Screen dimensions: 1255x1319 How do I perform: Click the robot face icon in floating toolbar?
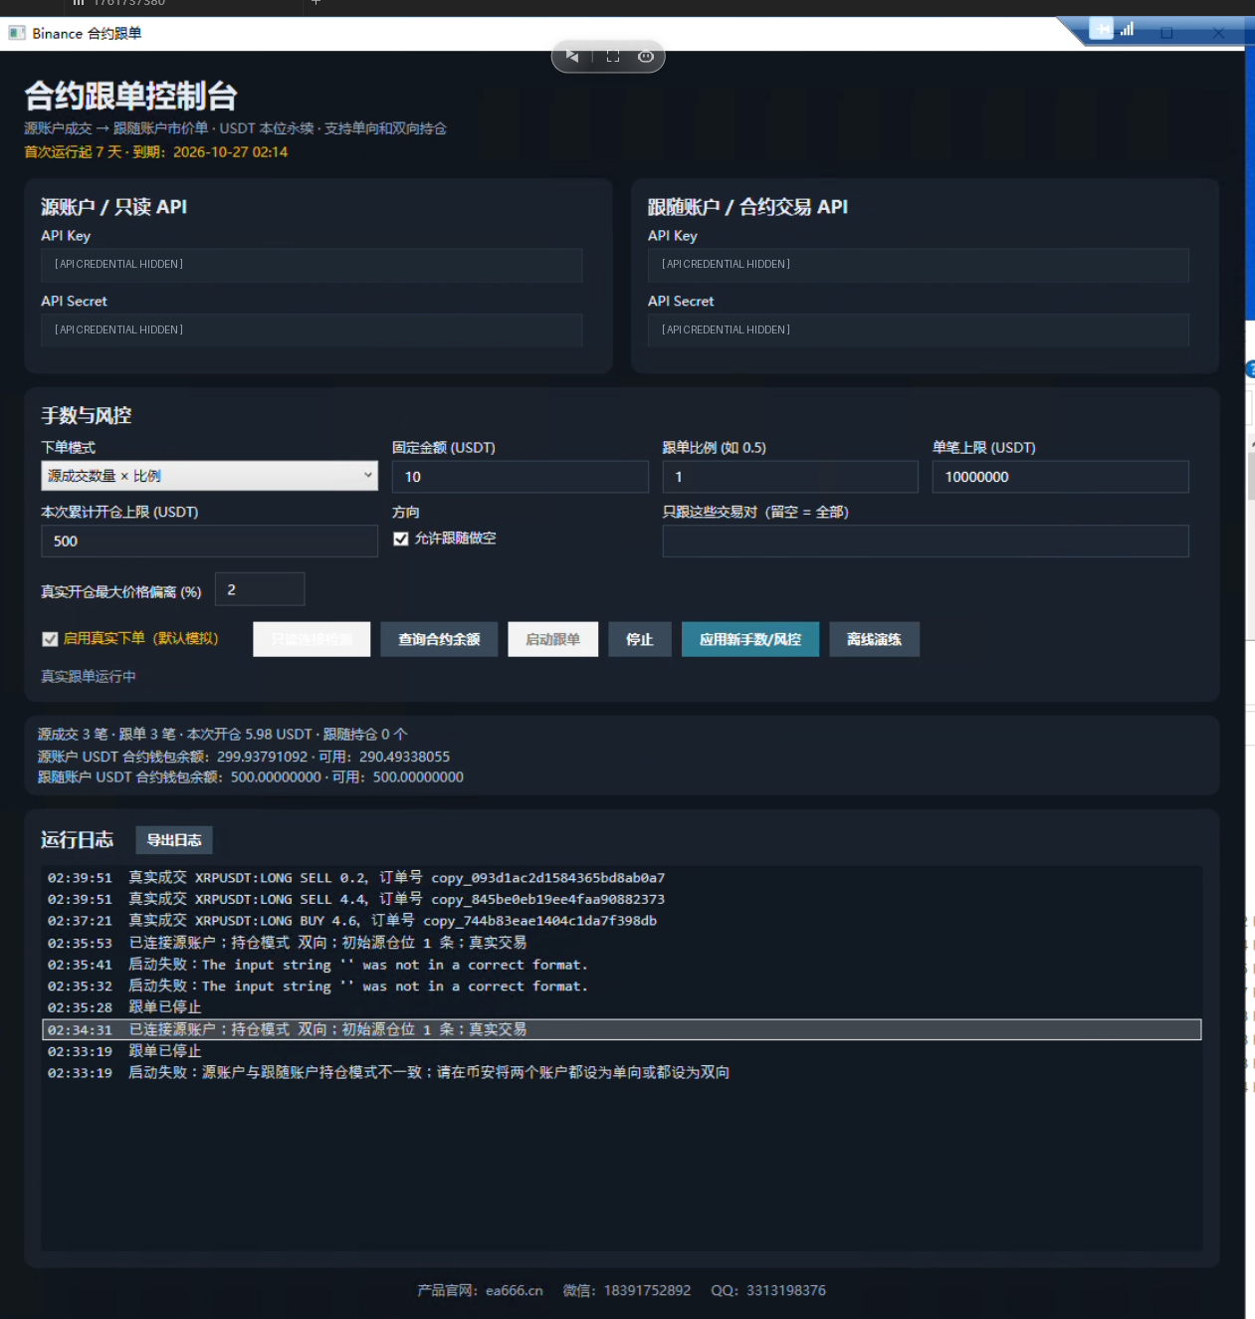(646, 57)
